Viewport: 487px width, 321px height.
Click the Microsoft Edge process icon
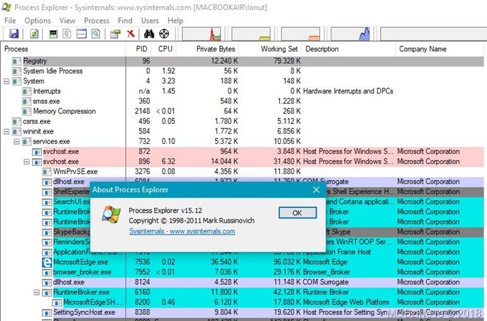(46, 262)
